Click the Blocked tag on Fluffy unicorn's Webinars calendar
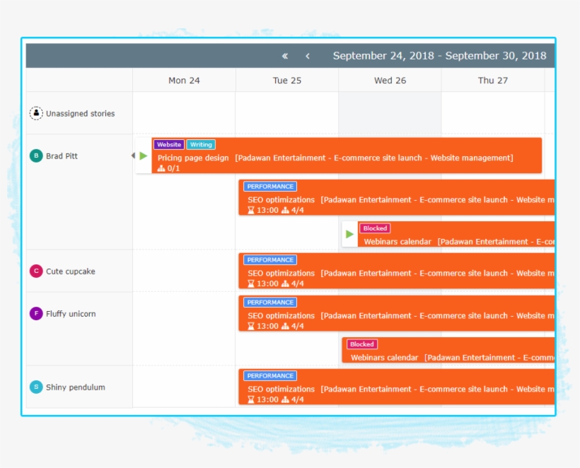 pyautogui.click(x=361, y=344)
